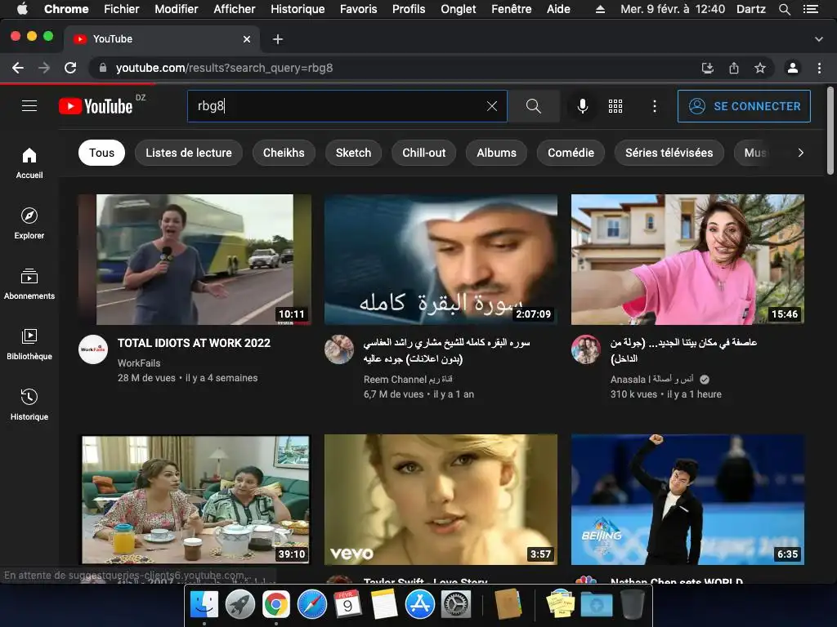Image resolution: width=837 pixels, height=627 pixels.
Task: Play the 39:10 video thumbnail
Action: pos(195,500)
